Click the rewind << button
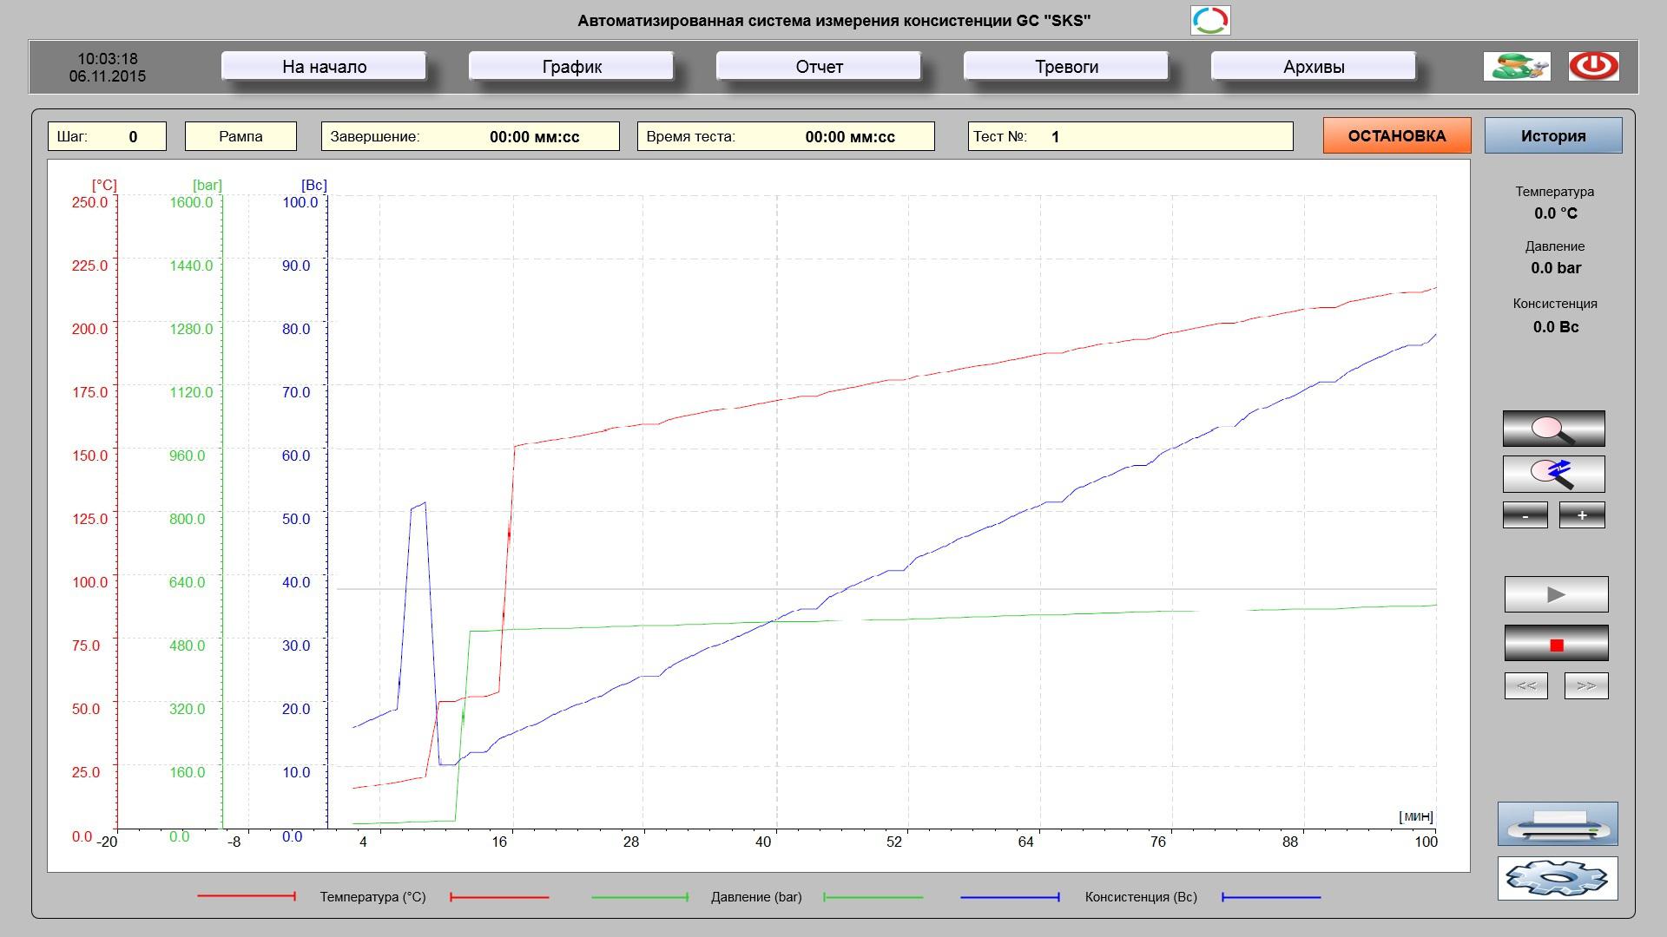This screenshot has width=1667, height=937. click(1525, 685)
